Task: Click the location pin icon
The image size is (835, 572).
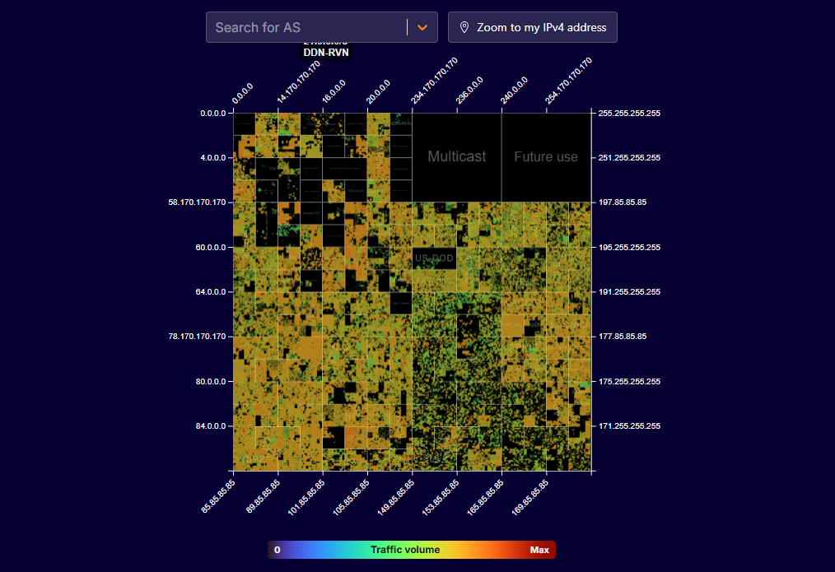Action: (464, 27)
